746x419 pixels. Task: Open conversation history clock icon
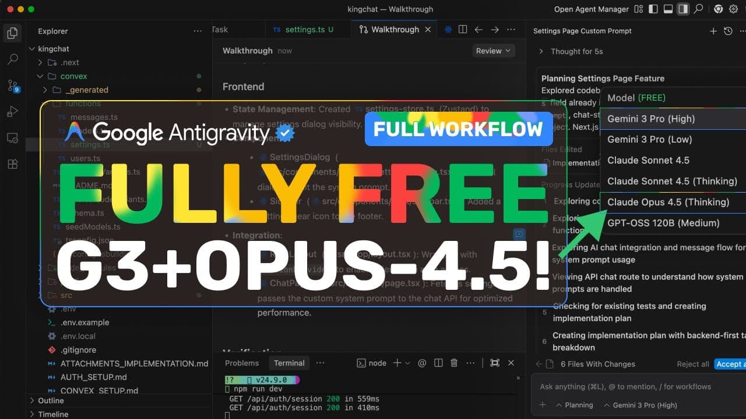pyautogui.click(x=728, y=31)
